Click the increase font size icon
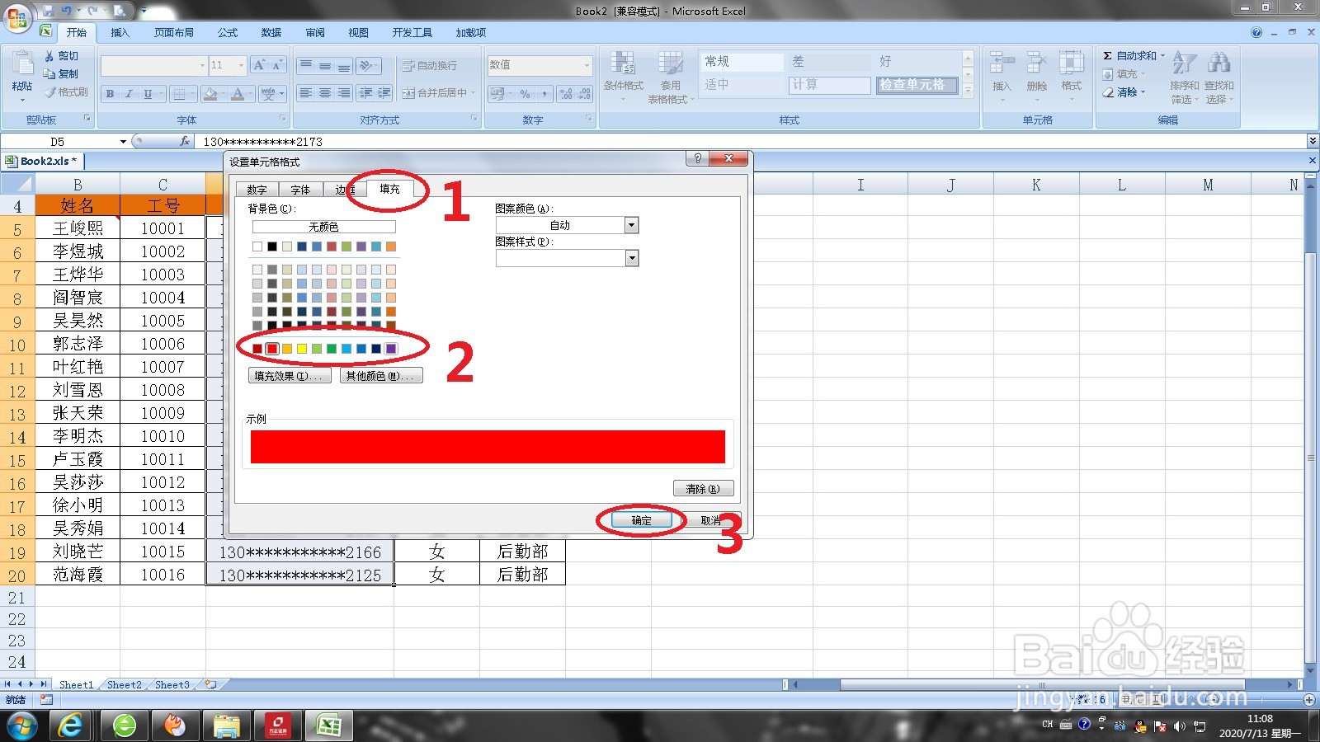The width and height of the screenshot is (1320, 742). pyautogui.click(x=259, y=65)
